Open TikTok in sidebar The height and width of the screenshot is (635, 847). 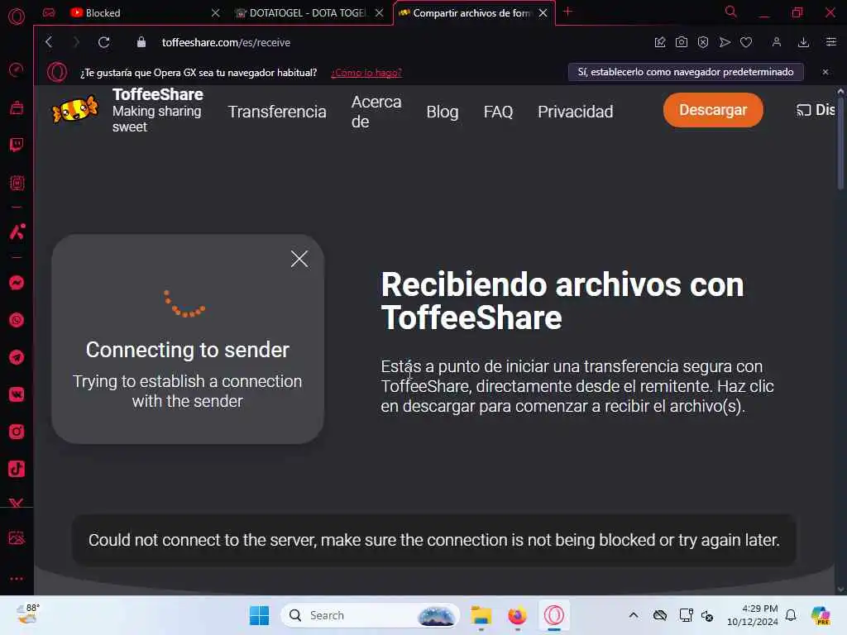pos(17,469)
